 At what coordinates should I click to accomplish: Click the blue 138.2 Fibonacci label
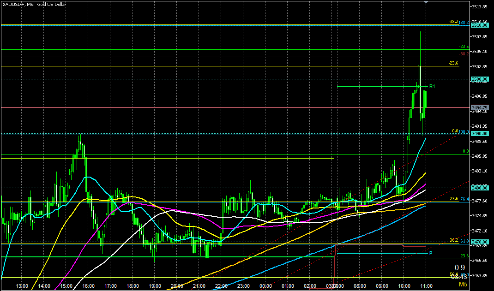click(464, 23)
